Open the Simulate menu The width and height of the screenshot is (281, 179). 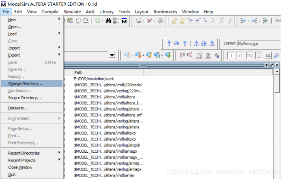click(72, 12)
